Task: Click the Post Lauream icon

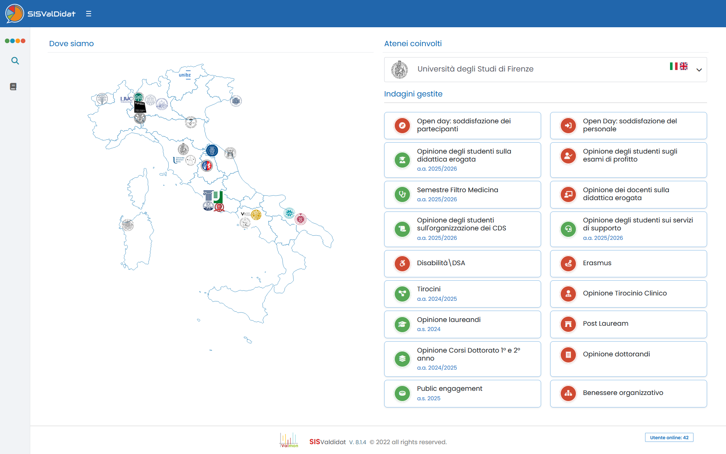Action: 568,324
